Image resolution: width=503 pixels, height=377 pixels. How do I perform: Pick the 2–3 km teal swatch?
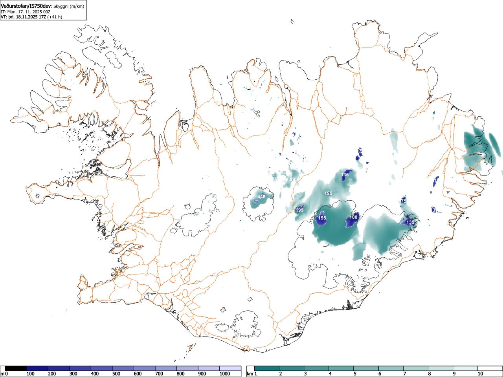[x=292, y=368]
